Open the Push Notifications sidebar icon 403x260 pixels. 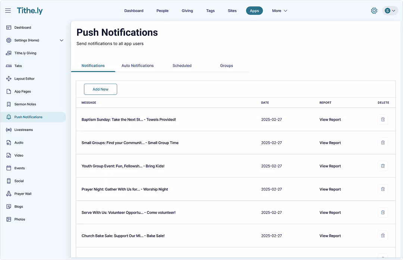pos(9,117)
